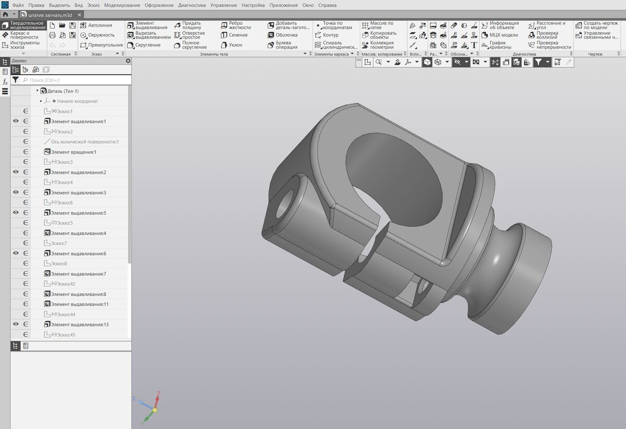The image size is (626, 429).
Task: Apply the Скругление fillet tool
Action: [x=144, y=45]
